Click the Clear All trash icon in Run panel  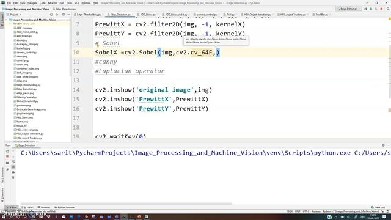(x=13, y=178)
